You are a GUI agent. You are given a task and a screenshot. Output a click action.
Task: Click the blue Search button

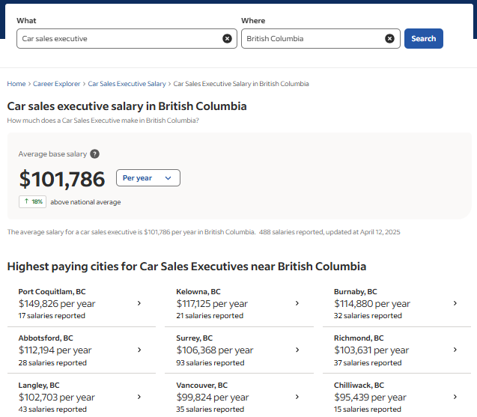pyautogui.click(x=424, y=39)
